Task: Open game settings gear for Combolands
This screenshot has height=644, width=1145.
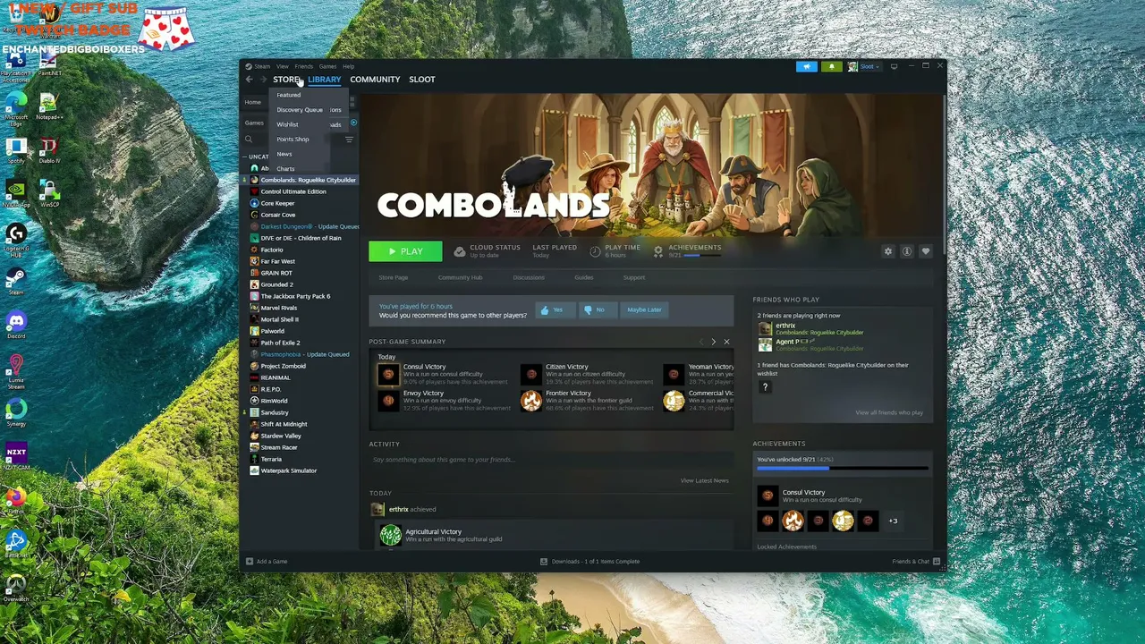Action: pos(888,251)
